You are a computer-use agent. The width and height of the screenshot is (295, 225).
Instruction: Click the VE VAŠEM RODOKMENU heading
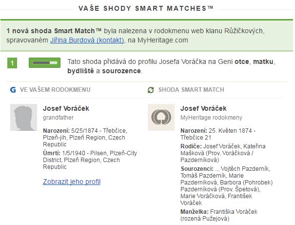55,90
